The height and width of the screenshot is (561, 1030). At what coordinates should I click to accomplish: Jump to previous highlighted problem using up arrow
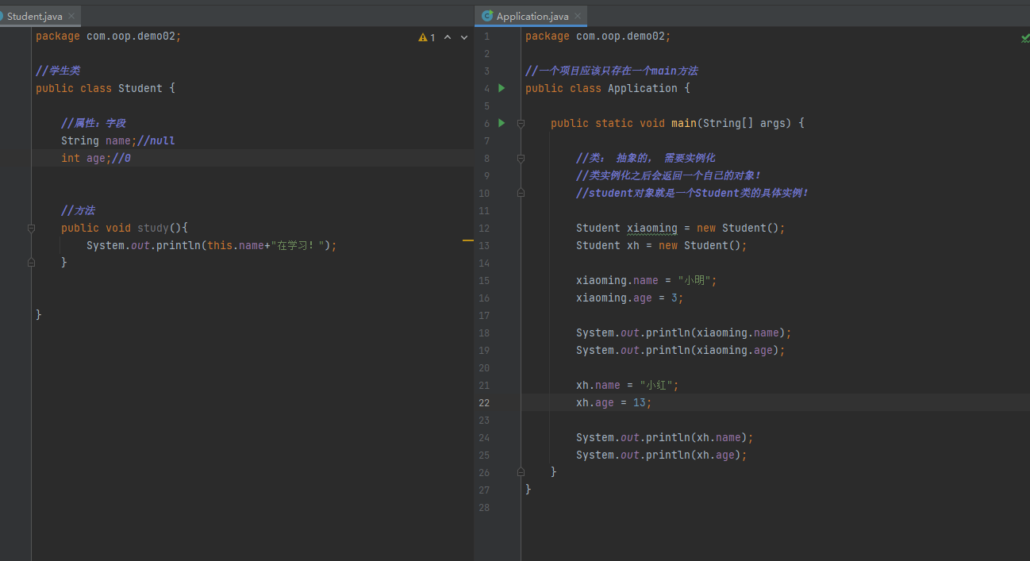click(x=448, y=37)
